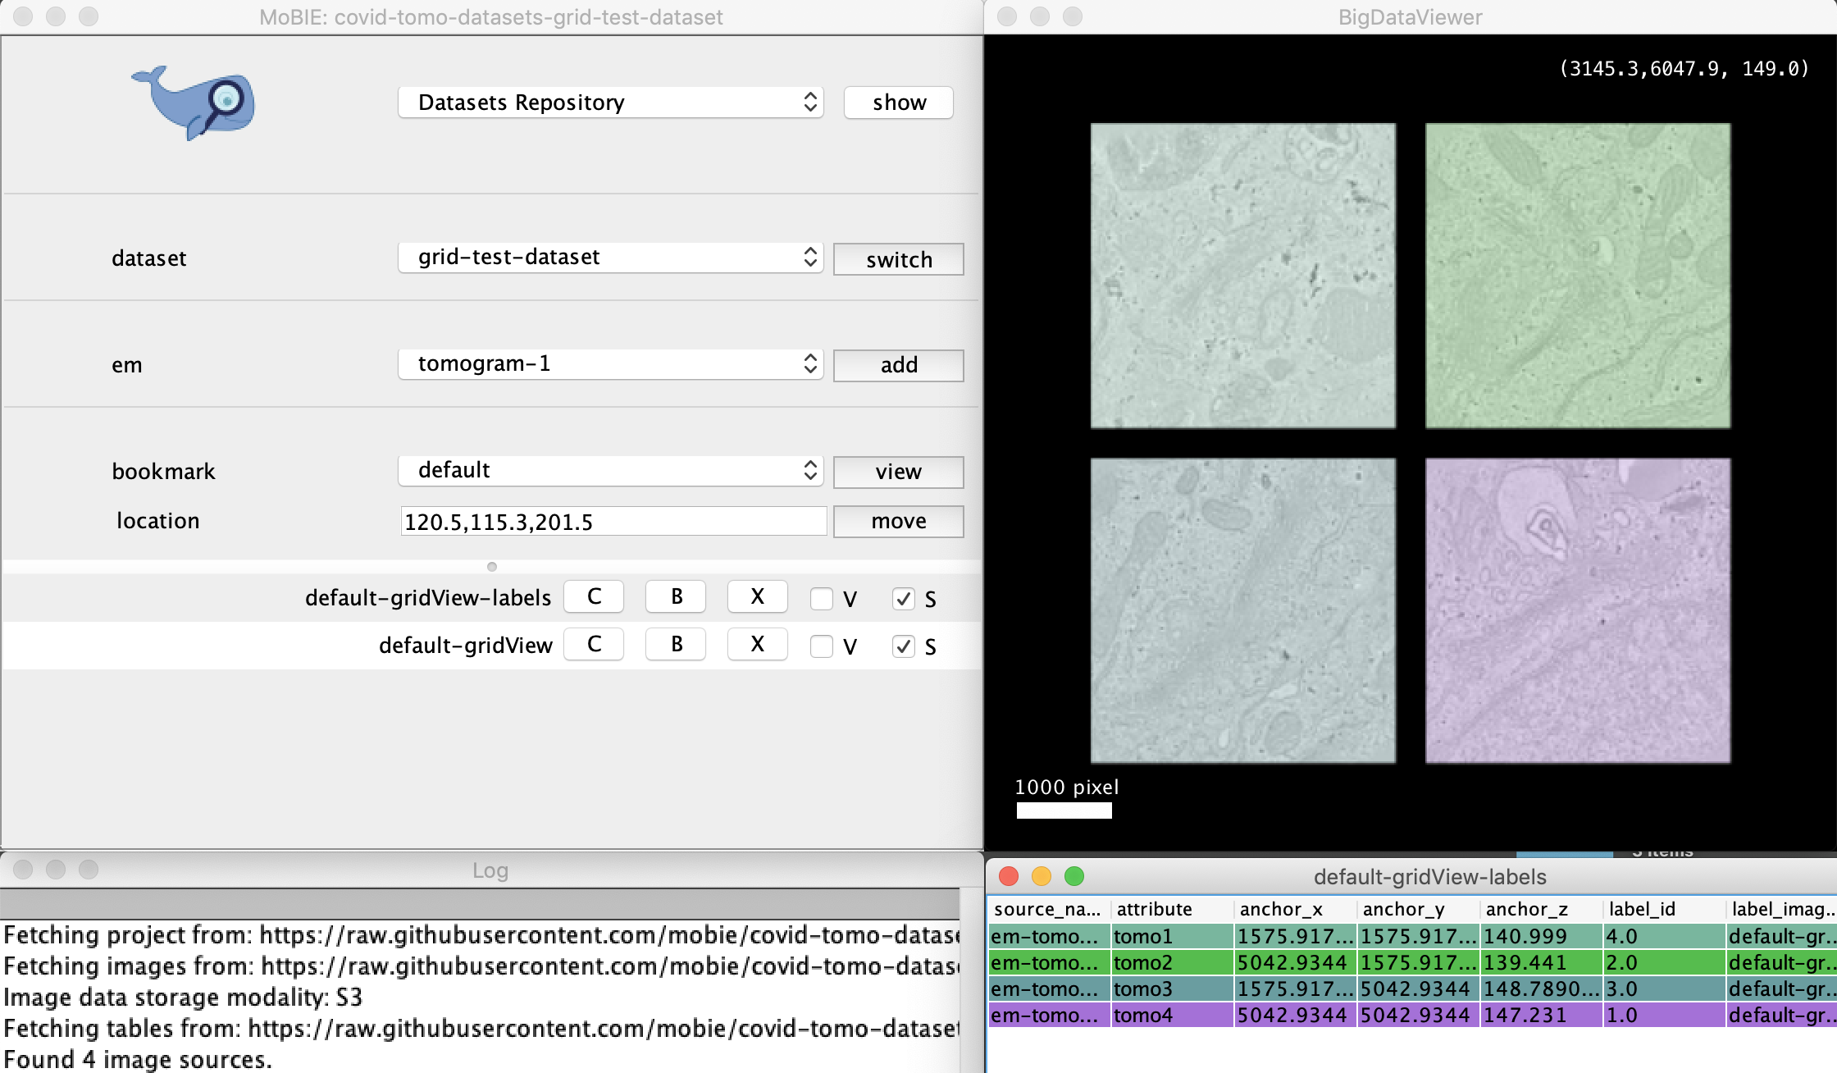Viewport: 1837px width, 1073px height.
Task: Click the move location button
Action: 898,522
